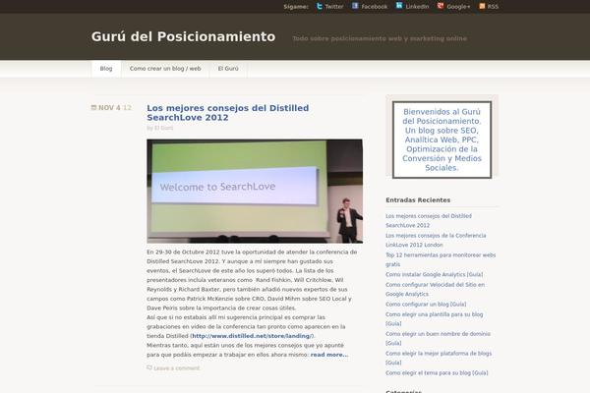Image resolution: width=590 pixels, height=393 pixels.
Task: Open 'Conferencia LinkLove 2012 London' entry
Action: point(436,240)
